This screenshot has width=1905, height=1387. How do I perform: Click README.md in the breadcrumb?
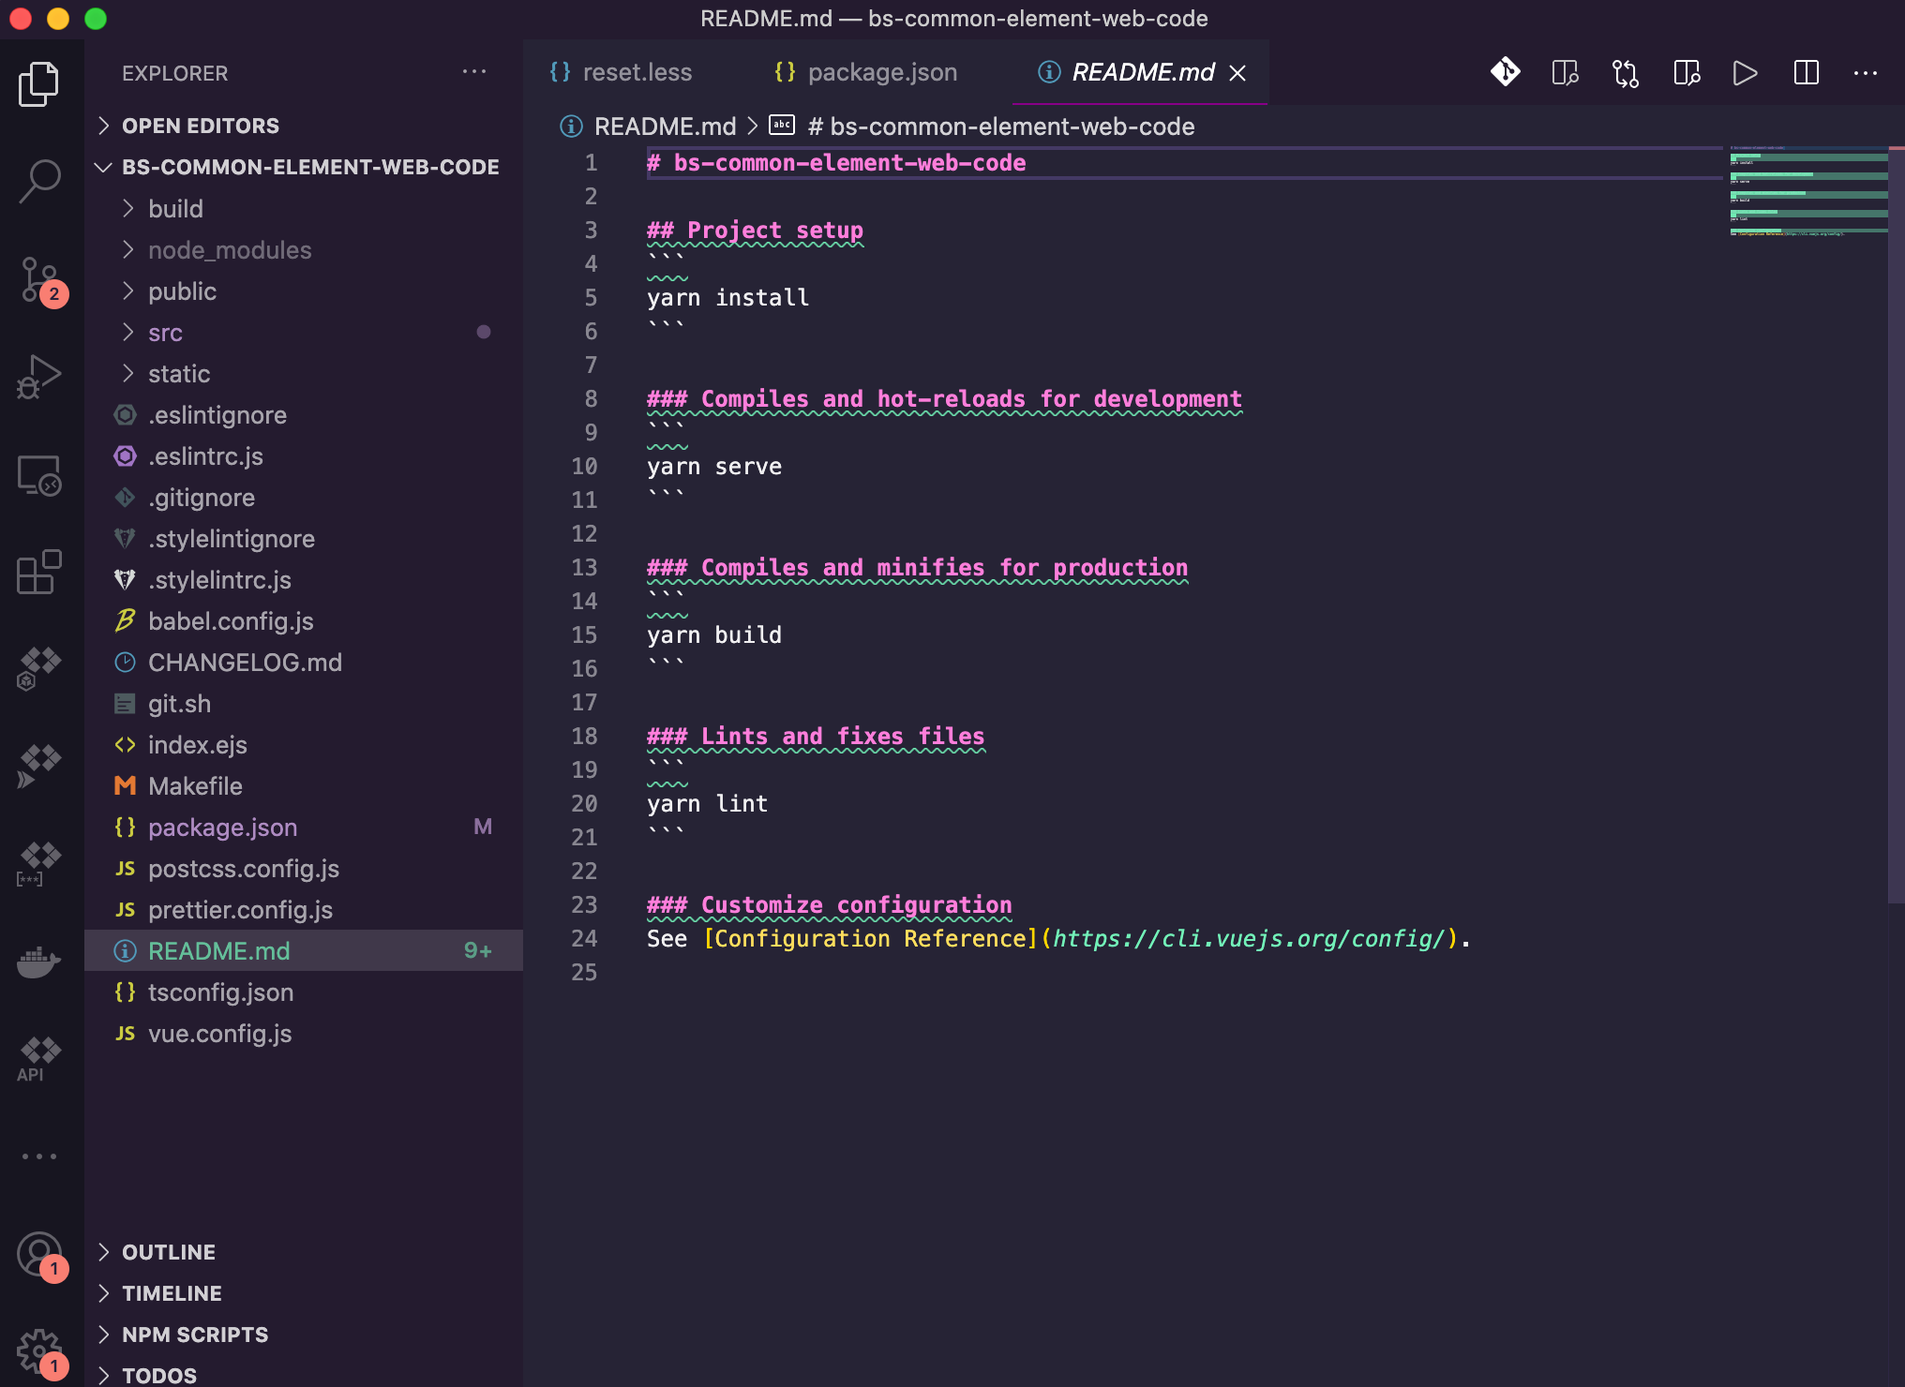click(665, 127)
